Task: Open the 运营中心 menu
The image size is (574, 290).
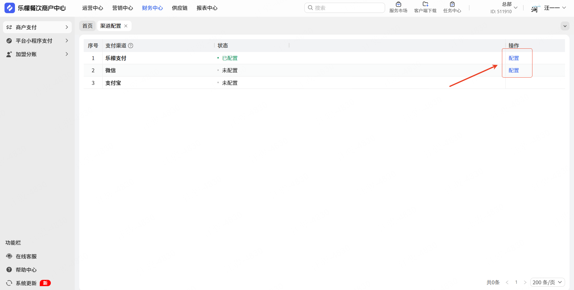Action: [x=93, y=8]
